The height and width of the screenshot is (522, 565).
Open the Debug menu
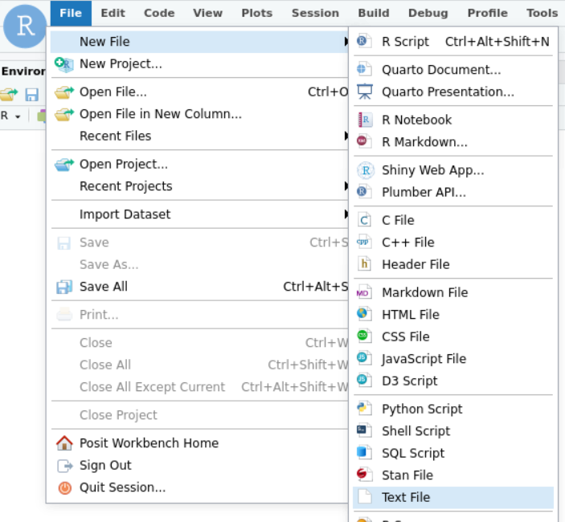pos(428,13)
